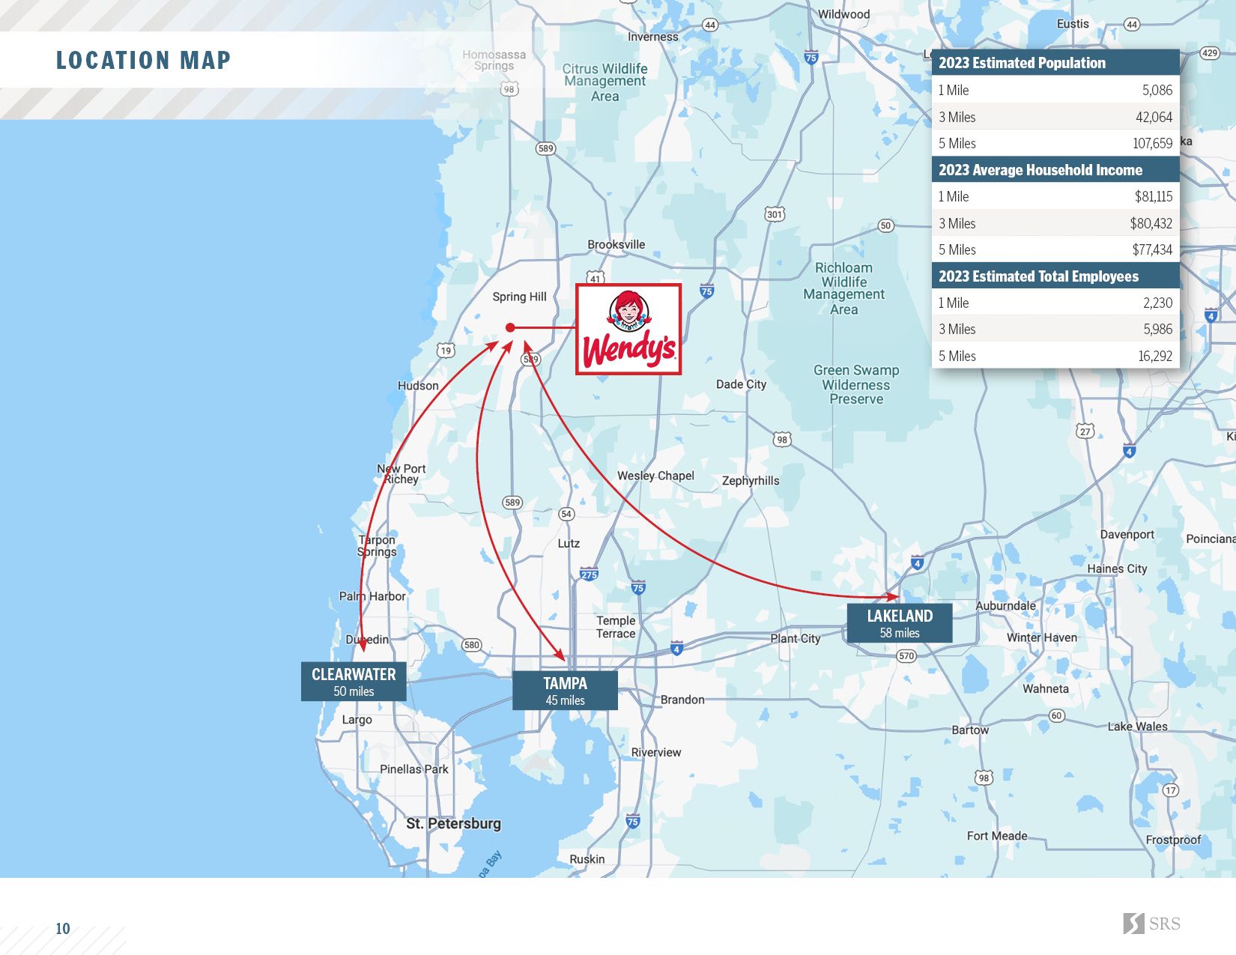Click the Spring Hill map label
This screenshot has height=955, width=1236.
519,297
